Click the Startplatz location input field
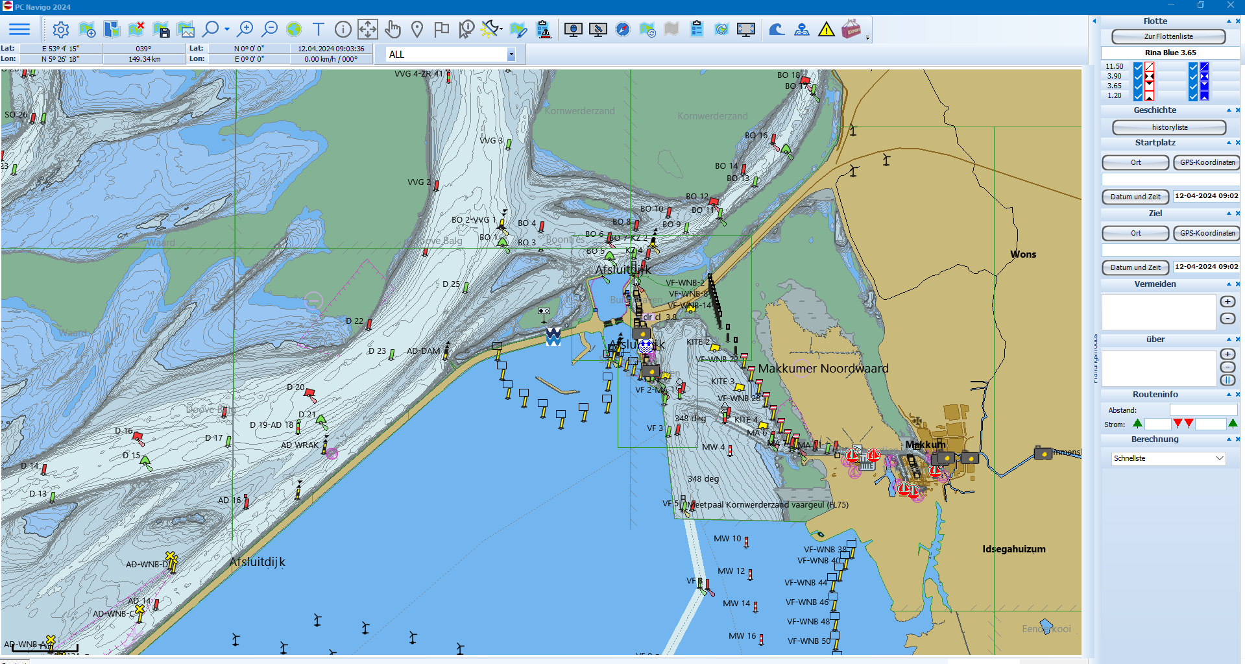Image resolution: width=1245 pixels, height=664 pixels. pyautogui.click(x=1170, y=179)
